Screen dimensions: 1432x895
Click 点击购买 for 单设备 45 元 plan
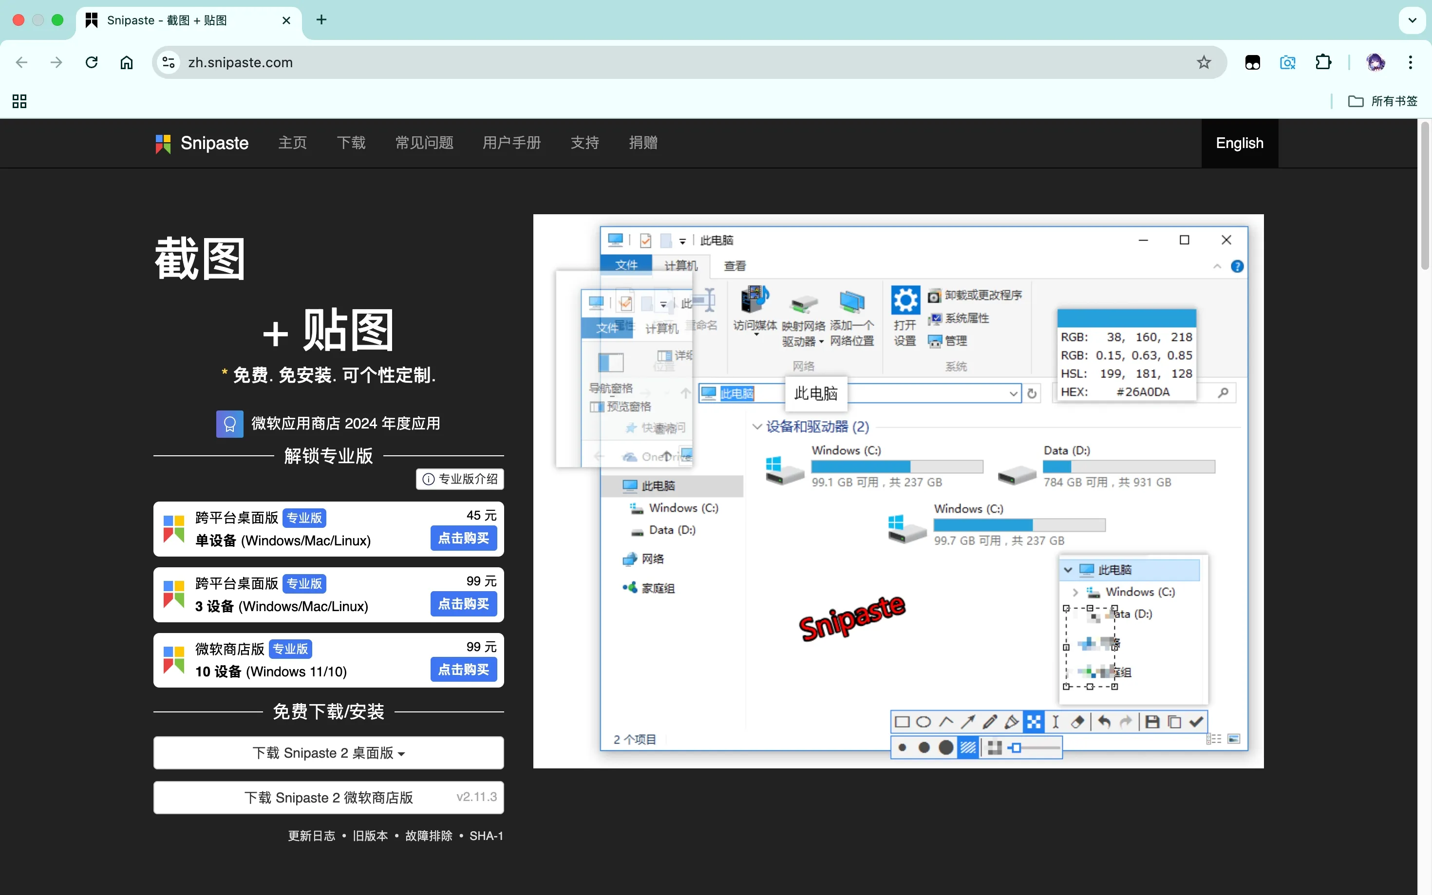463,538
